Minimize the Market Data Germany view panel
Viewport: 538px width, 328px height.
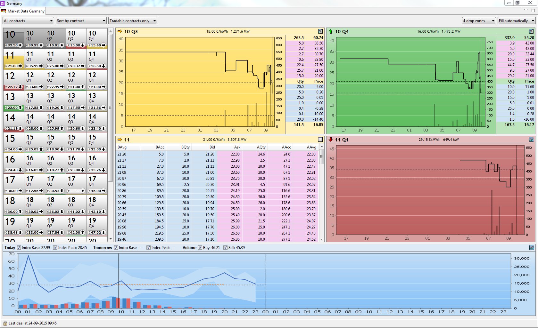coord(526,10)
